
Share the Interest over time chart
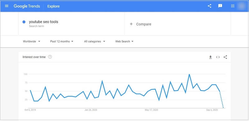[225, 57]
